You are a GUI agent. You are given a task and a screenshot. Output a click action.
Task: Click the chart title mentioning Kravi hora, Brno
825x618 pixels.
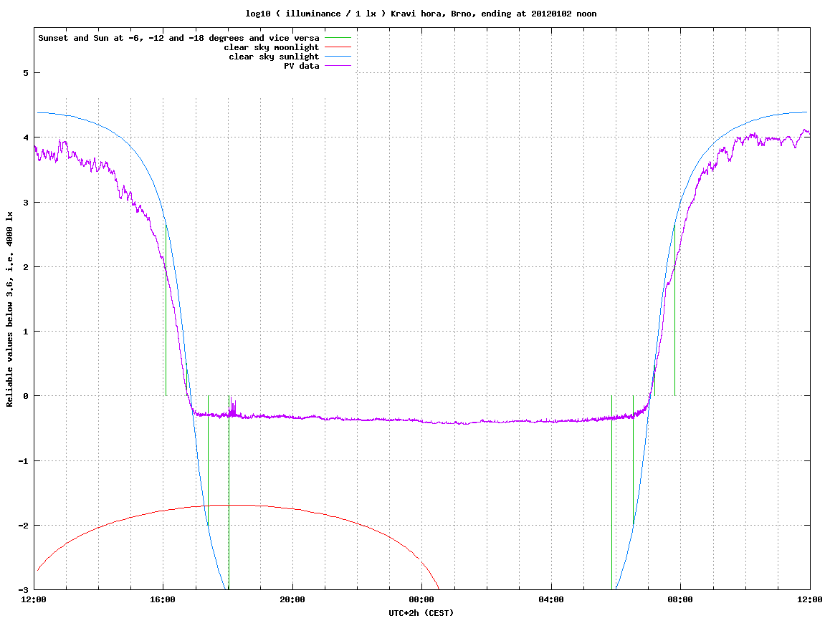click(421, 14)
